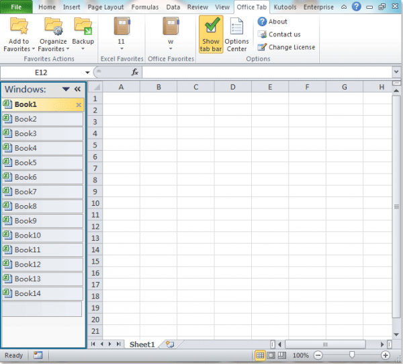Close the Book1 window entry
The height and width of the screenshot is (364, 403).
click(79, 105)
